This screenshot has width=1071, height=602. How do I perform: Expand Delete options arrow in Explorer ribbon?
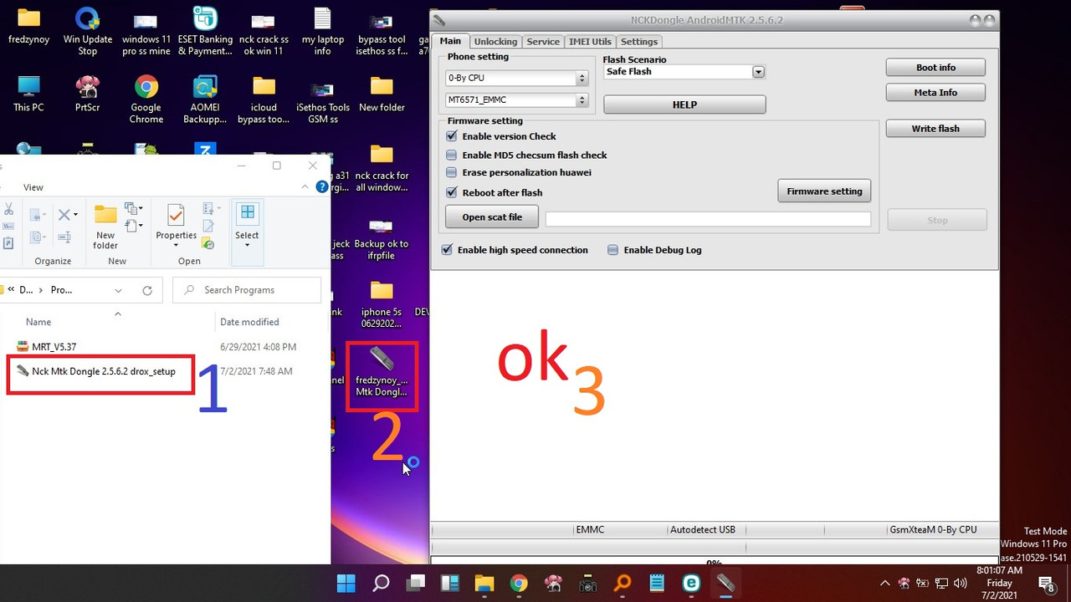pos(75,215)
